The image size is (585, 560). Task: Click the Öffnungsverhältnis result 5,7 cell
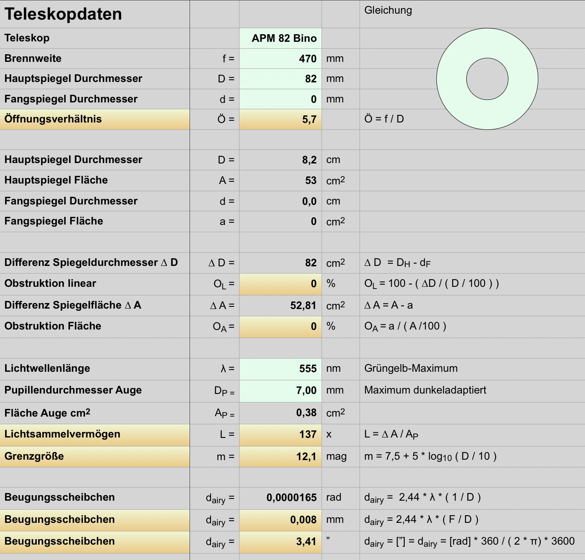coord(281,119)
